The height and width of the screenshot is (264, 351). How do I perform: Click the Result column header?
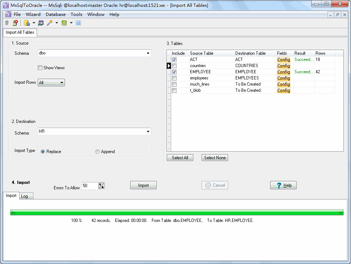coord(304,53)
